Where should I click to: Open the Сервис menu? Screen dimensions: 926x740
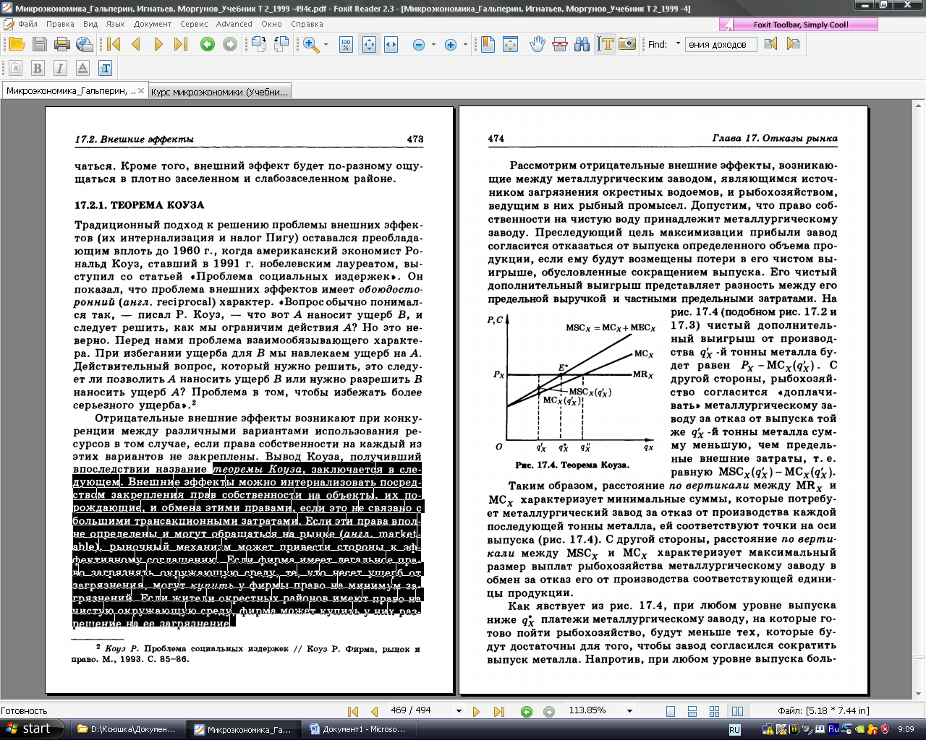tap(194, 24)
